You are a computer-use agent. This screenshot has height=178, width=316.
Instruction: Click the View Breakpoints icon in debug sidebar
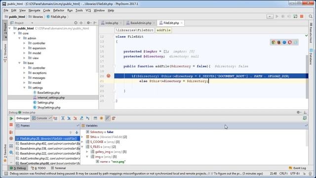pyautogui.click(x=11, y=132)
